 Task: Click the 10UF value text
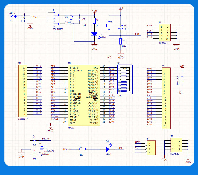(126, 29)
